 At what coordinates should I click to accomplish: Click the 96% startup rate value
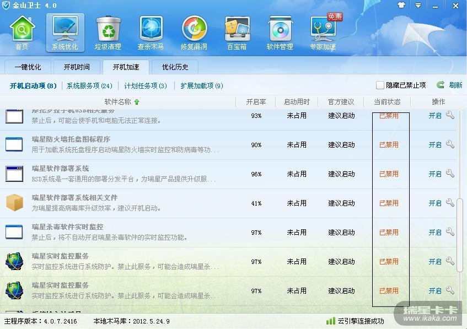[256, 174]
